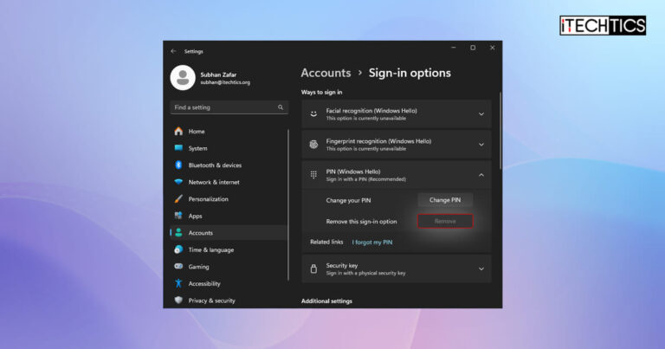Click the Time & language globe icon
Viewport: 665px width, 349px height.
click(178, 249)
